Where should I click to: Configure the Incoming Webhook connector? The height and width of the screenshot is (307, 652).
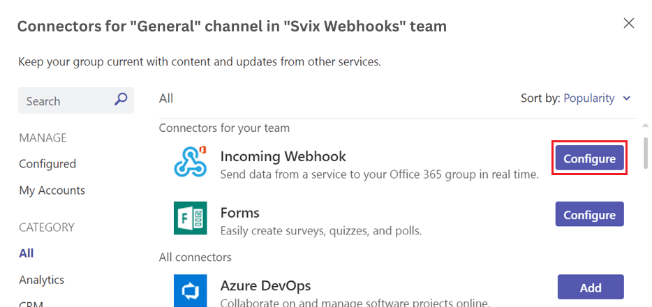(x=590, y=158)
